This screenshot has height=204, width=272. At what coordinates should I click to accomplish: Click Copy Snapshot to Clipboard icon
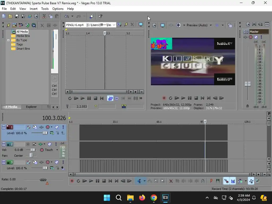(x=230, y=25)
